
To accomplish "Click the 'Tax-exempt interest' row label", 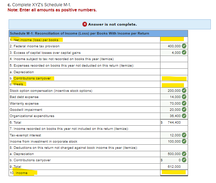I will [x=25, y=135].
